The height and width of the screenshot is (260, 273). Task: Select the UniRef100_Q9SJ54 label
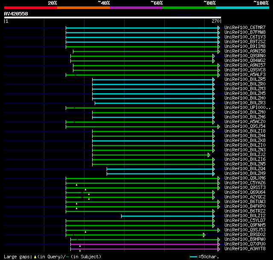pos(245,127)
